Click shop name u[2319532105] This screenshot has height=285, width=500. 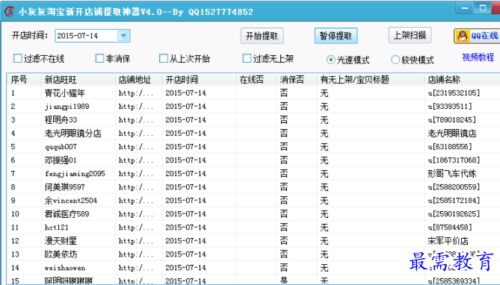click(x=454, y=93)
